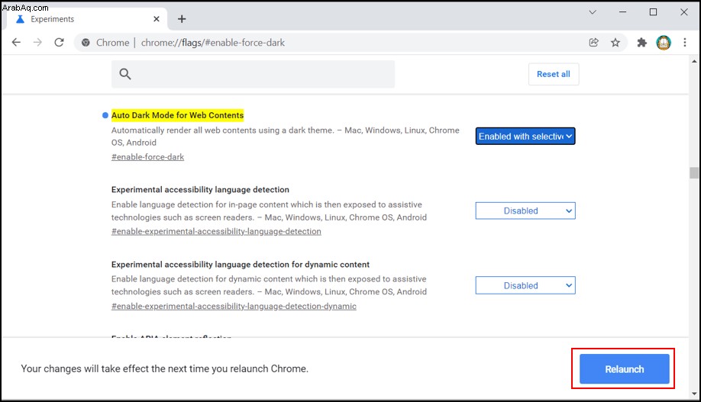
Task: Maximize the Chrome window
Action: [x=653, y=12]
